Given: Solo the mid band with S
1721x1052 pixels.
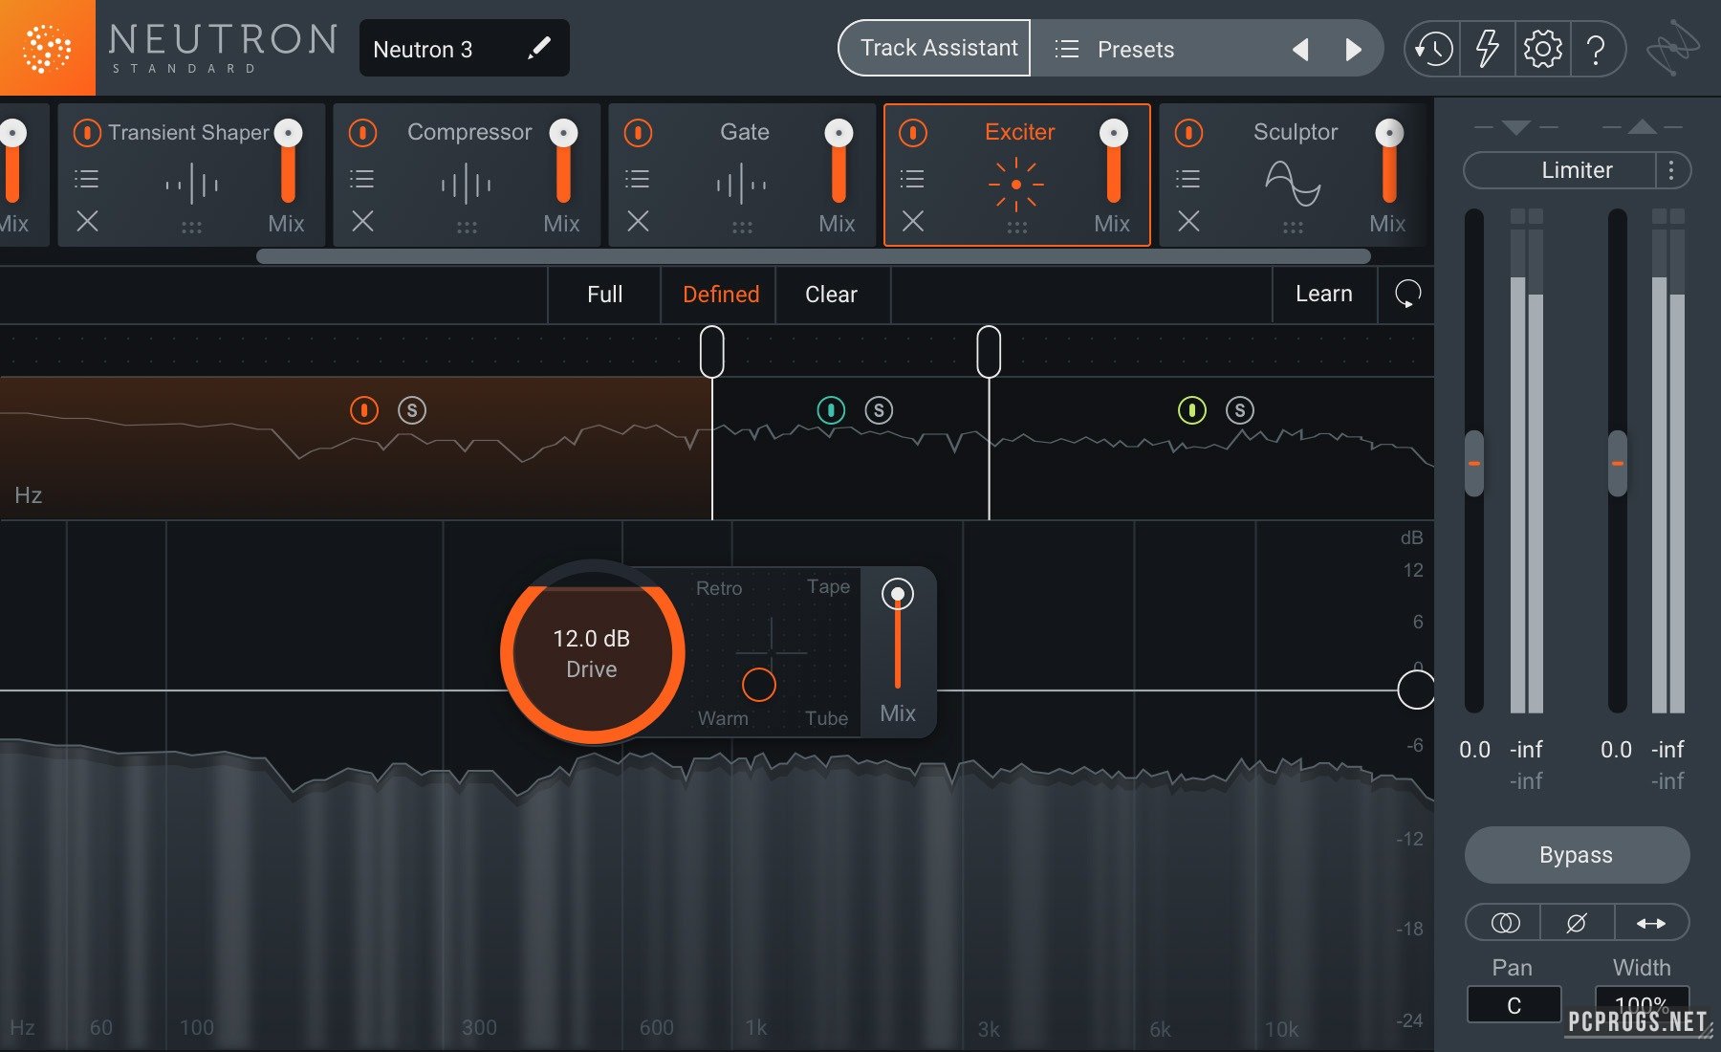Looking at the screenshot, I should (x=879, y=410).
